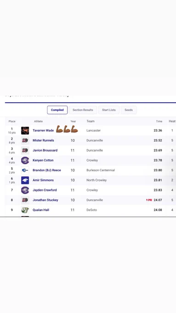The width and height of the screenshot is (176, 313).
Task: Open the Seeds tab
Action: 129,110
